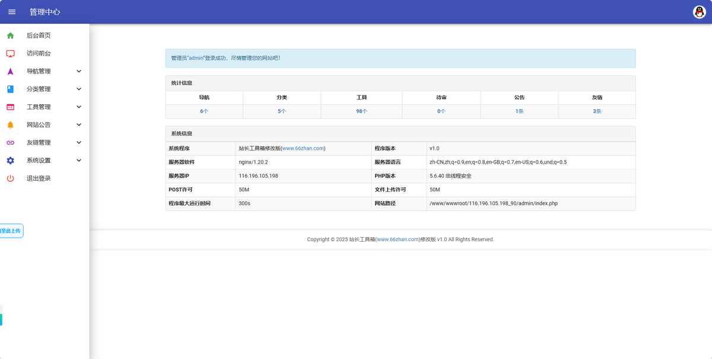
Task: Click the 5.6.40 非线程安全 PHP value
Action: 450,176
